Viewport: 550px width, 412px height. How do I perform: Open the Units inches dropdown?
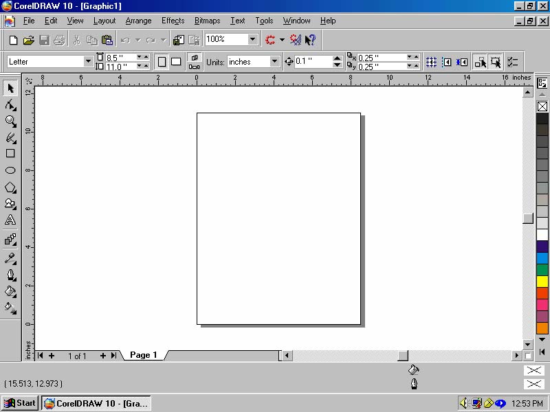(x=274, y=62)
